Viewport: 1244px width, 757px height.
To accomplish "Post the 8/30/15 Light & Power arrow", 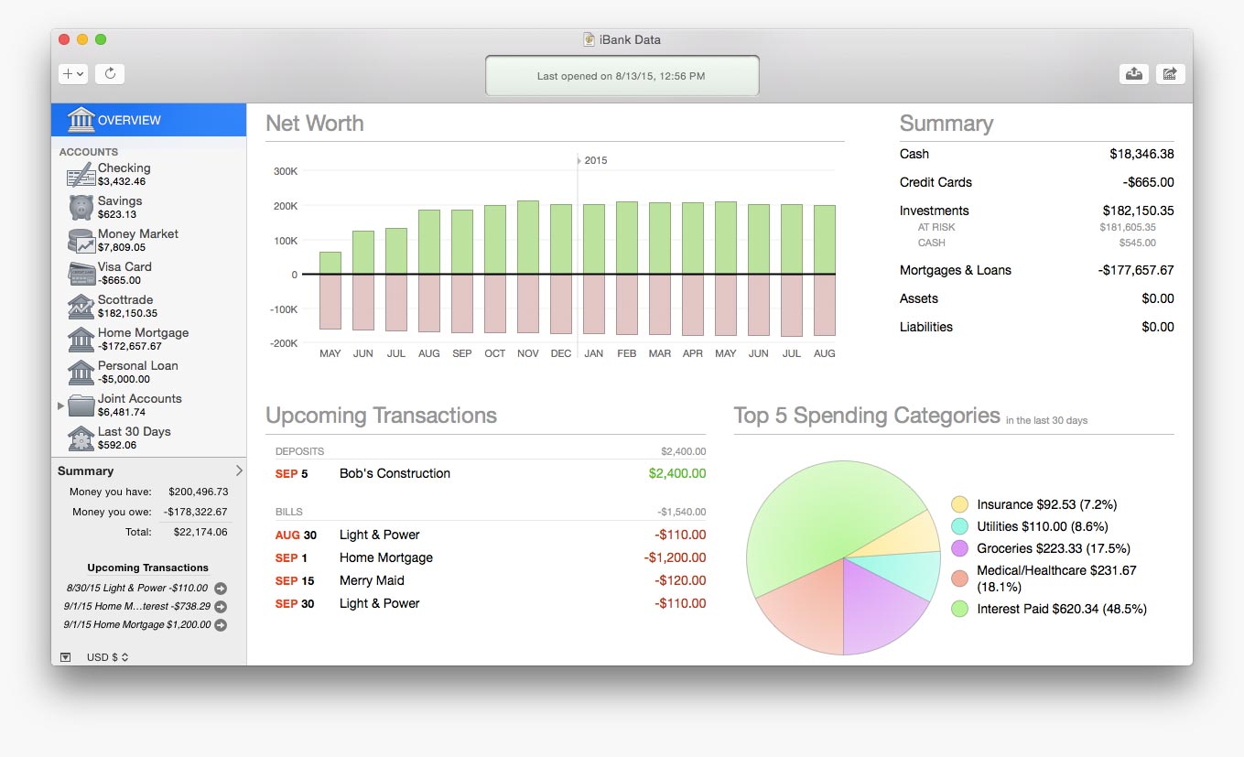I will 221,589.
